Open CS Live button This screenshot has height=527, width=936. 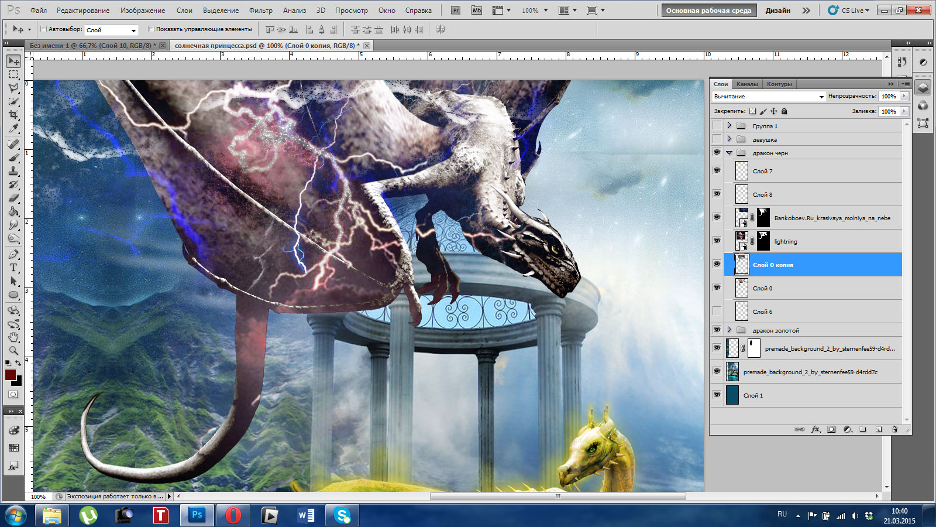pyautogui.click(x=849, y=11)
